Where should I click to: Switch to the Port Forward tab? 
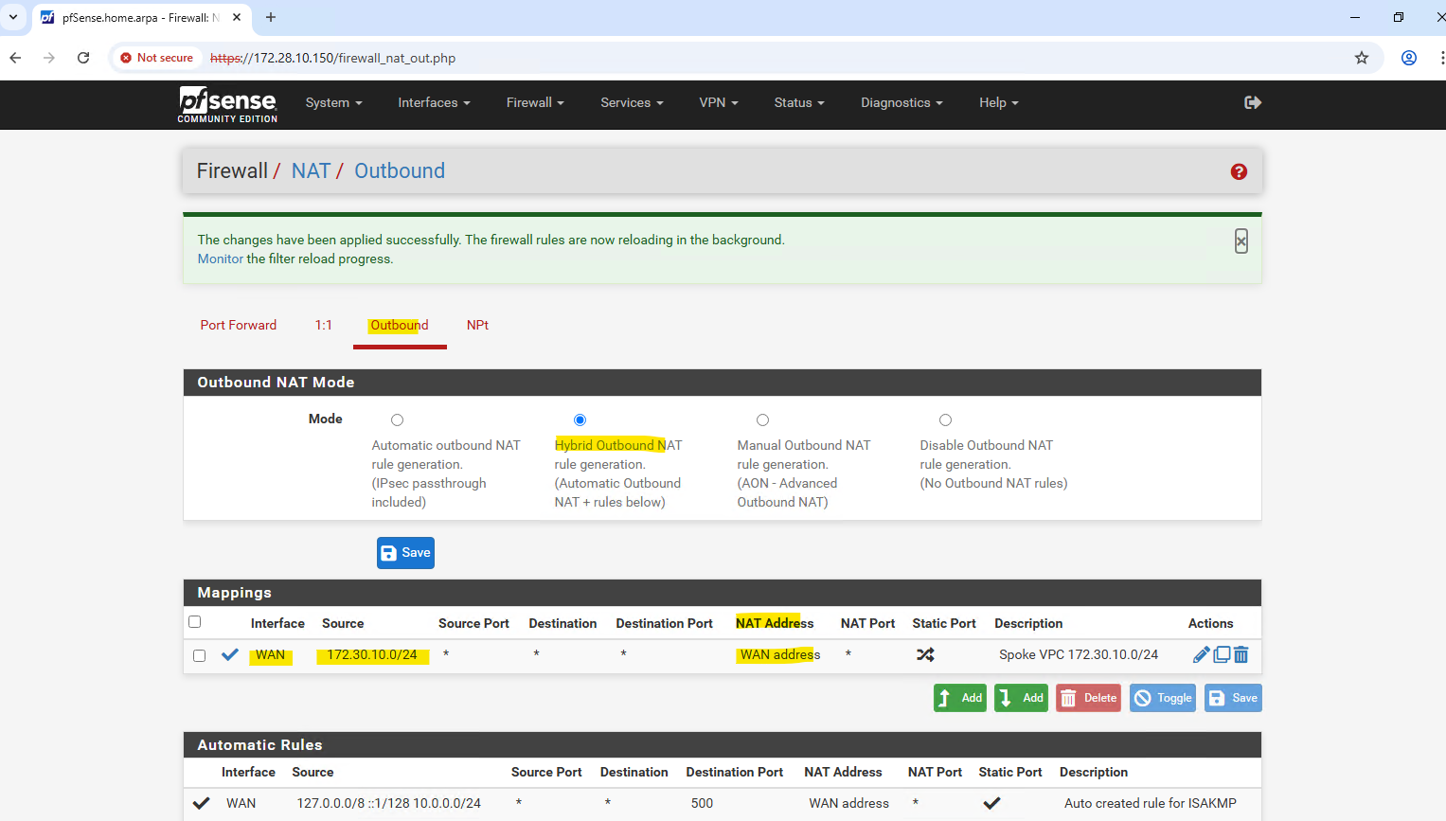[x=239, y=325]
